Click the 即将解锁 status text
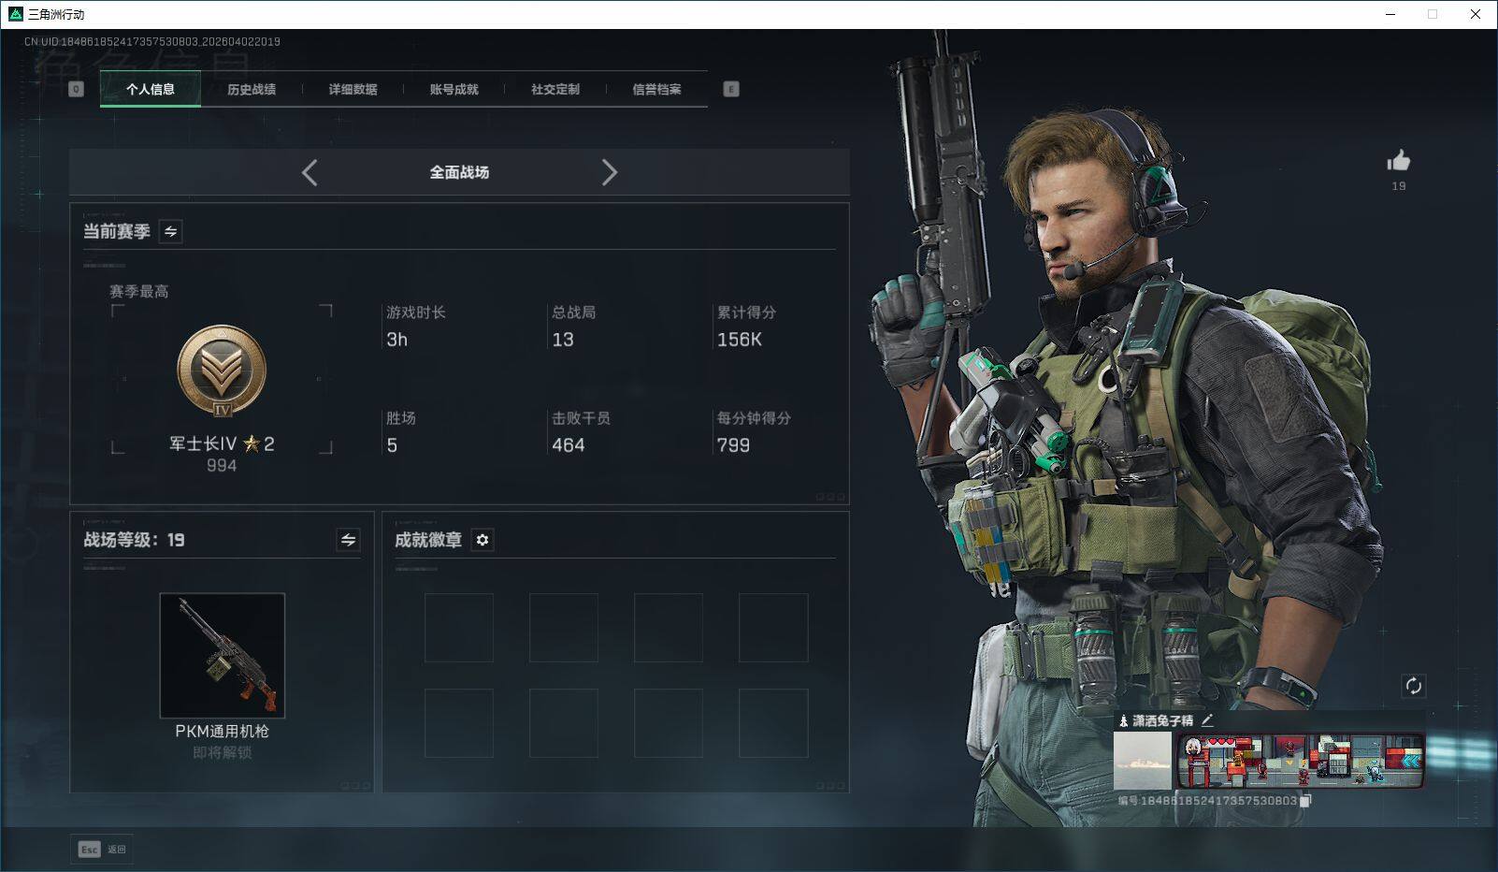Viewport: 1498px width, 872px height. click(x=223, y=753)
